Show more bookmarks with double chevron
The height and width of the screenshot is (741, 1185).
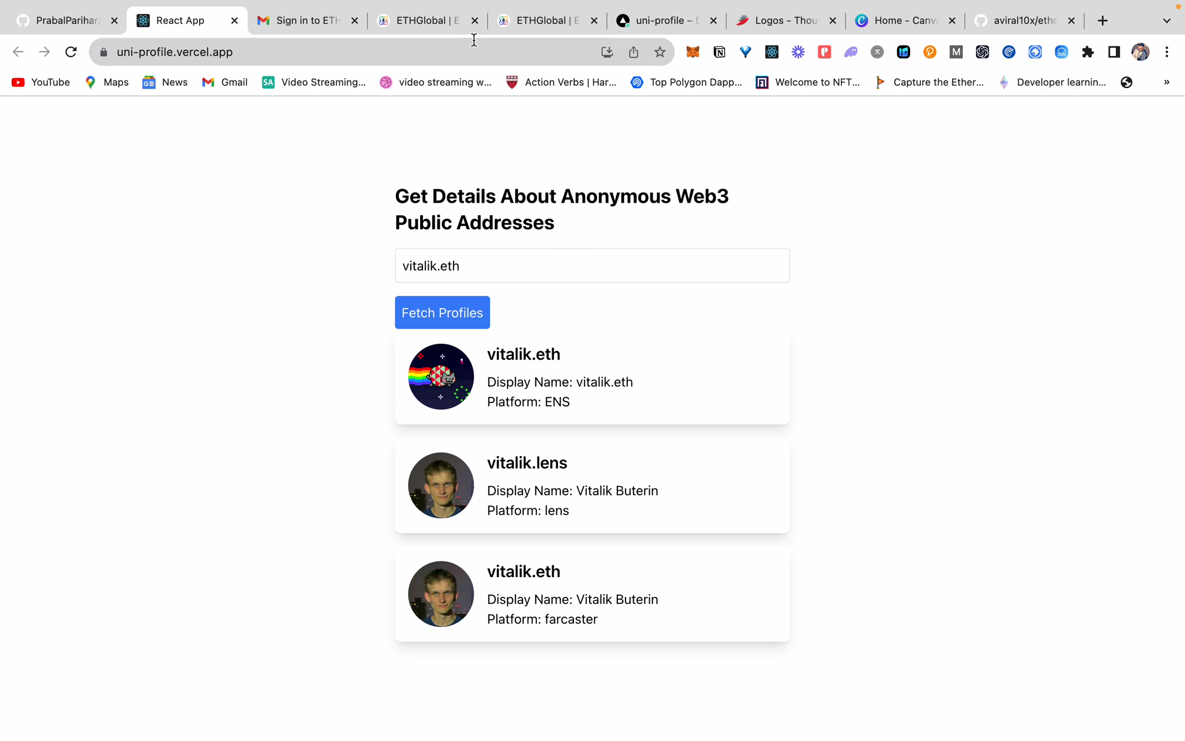coord(1166,82)
